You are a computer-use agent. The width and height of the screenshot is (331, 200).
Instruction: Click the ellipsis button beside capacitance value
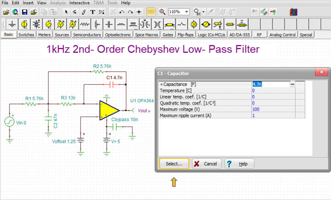point(292,84)
